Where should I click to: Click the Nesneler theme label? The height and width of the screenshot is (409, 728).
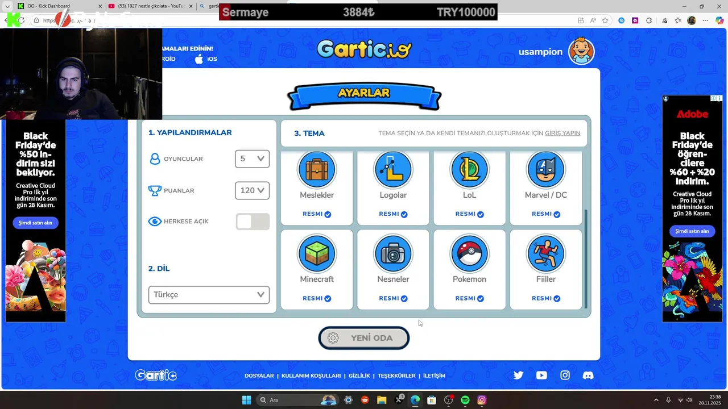click(393, 279)
